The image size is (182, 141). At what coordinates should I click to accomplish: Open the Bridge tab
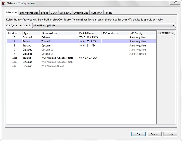[x=44, y=13]
